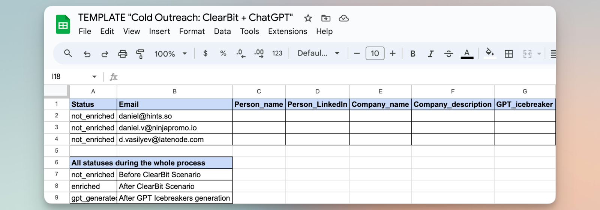Open the zoom level 100% dropdown
The width and height of the screenshot is (600, 210).
coord(170,54)
